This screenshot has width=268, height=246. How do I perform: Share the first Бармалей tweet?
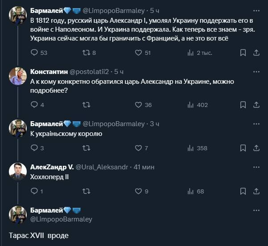point(256,53)
